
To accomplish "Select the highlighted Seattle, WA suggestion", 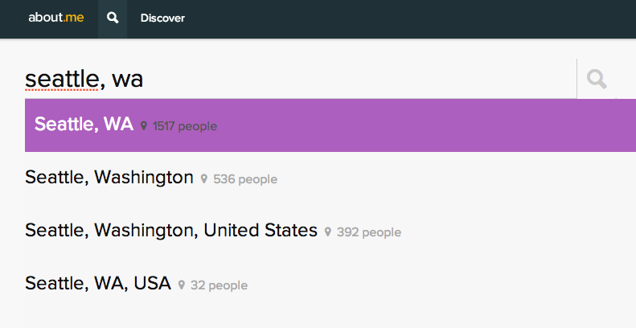I will [330, 125].
